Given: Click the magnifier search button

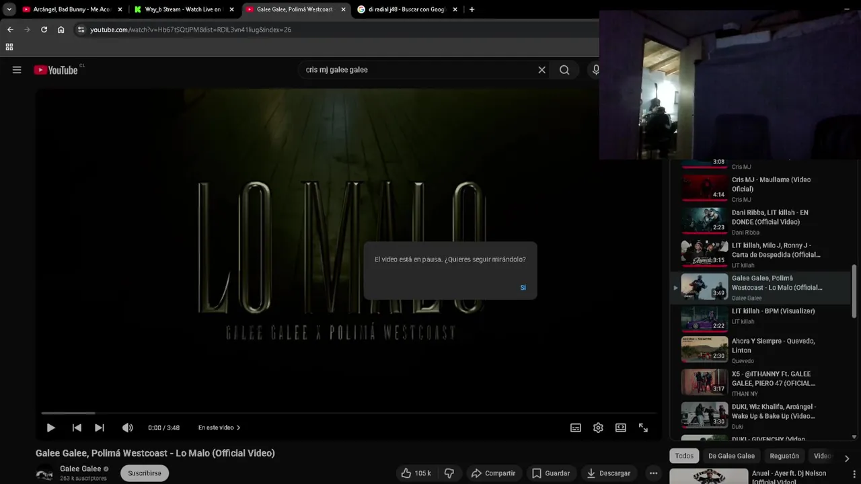Looking at the screenshot, I should [564, 70].
